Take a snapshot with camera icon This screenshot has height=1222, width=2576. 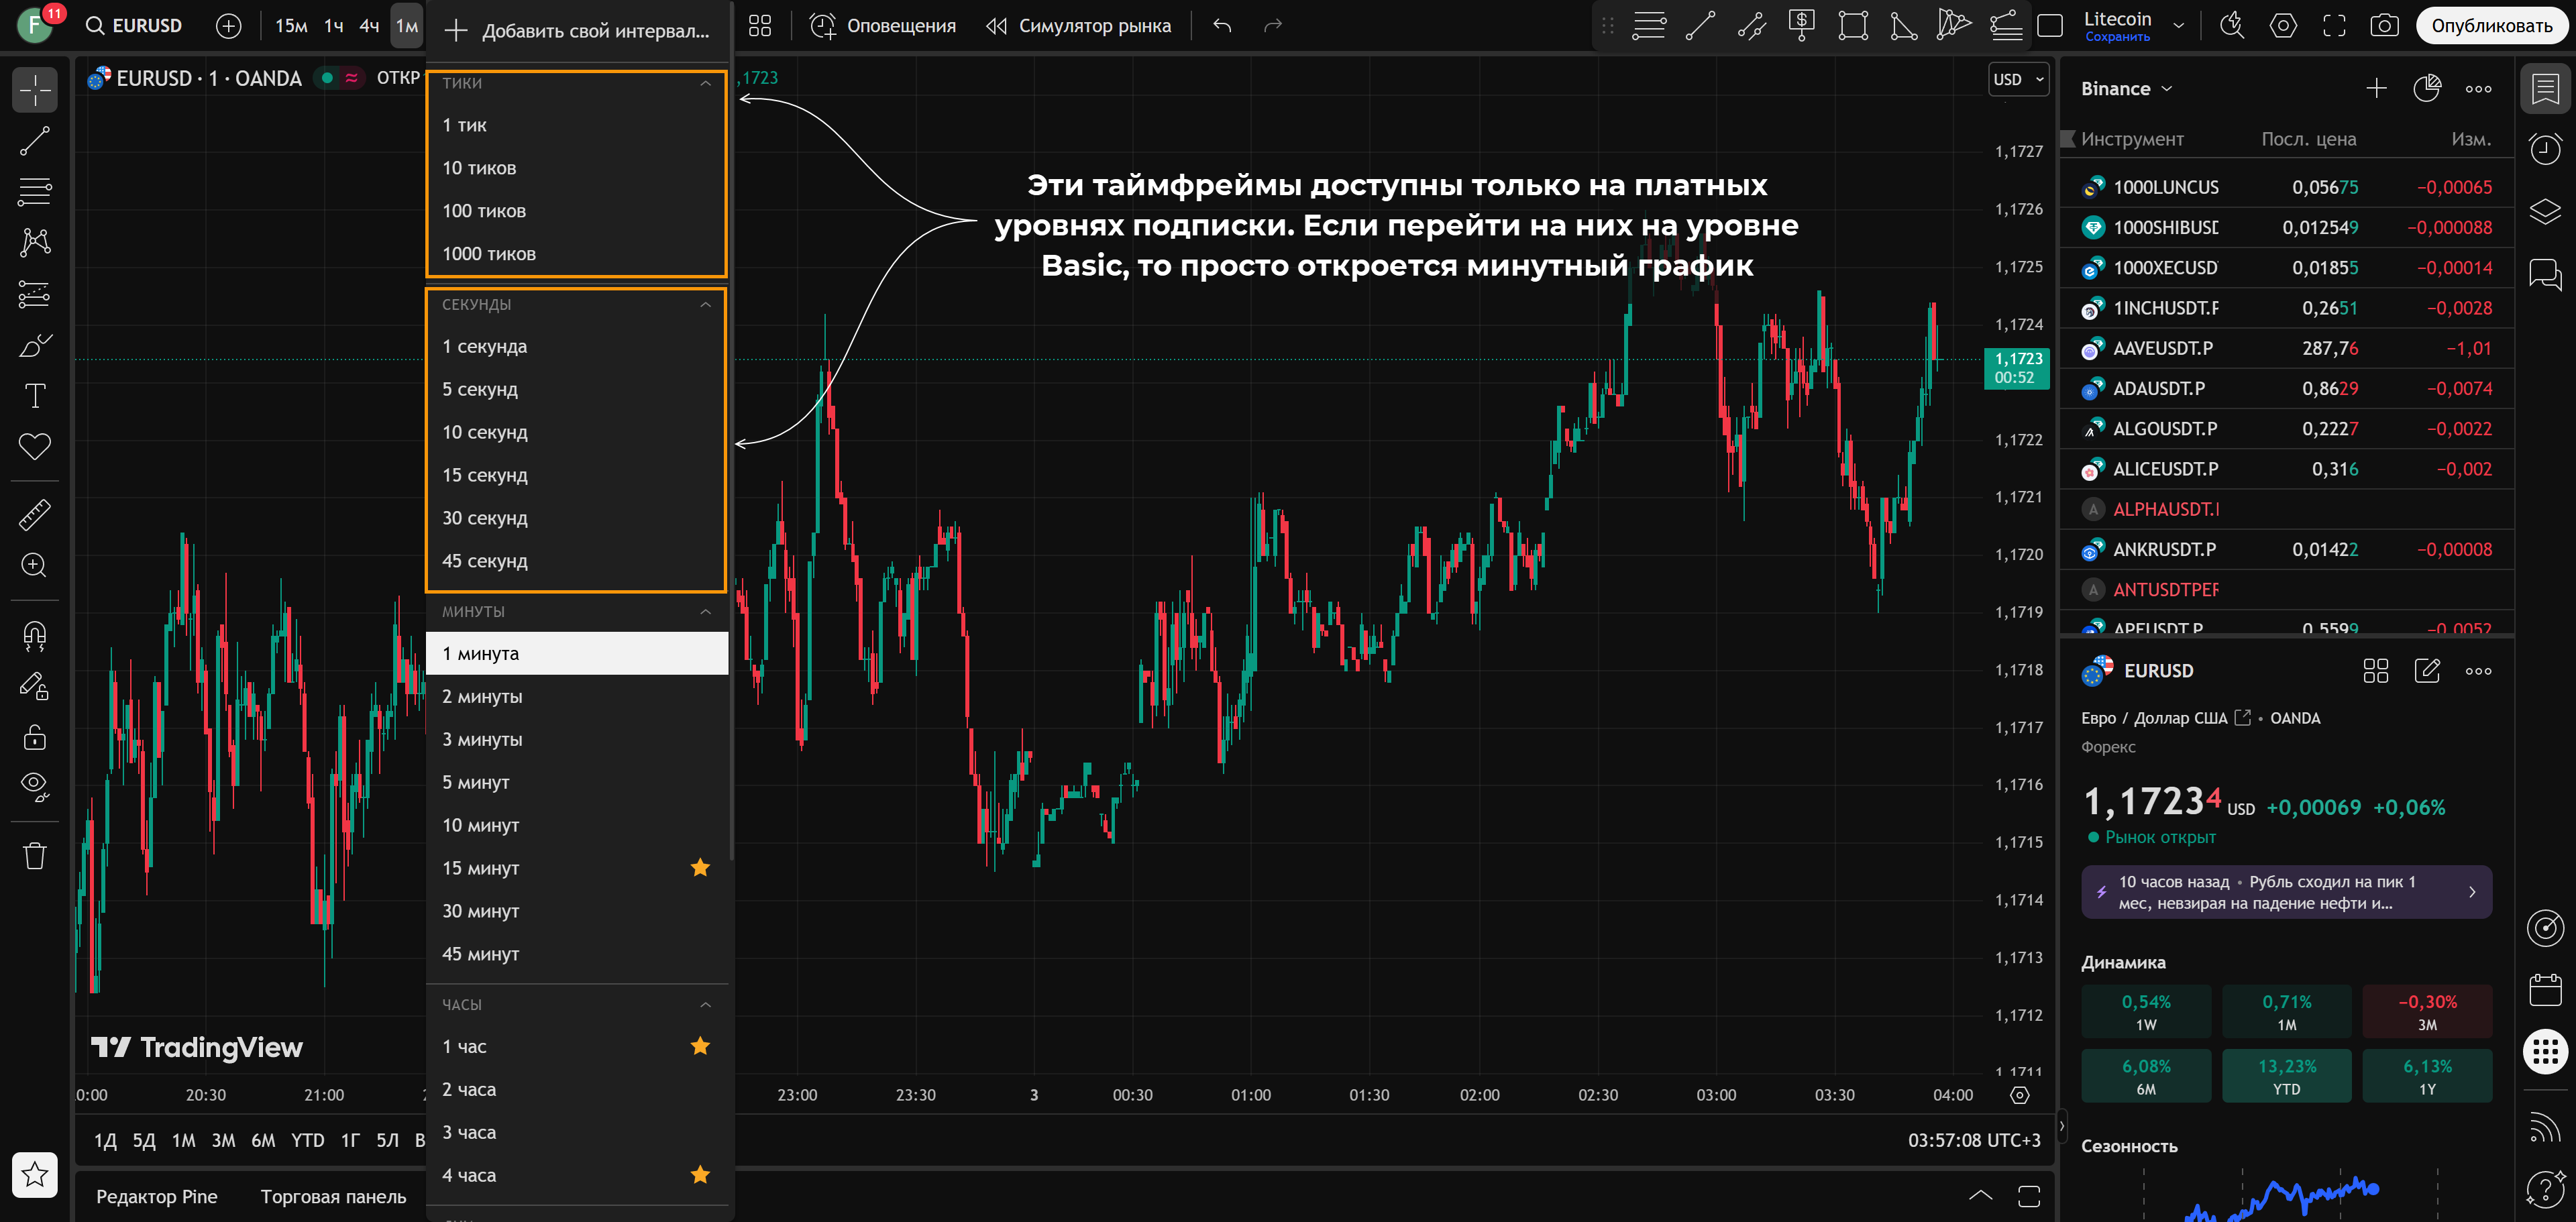coord(2384,26)
